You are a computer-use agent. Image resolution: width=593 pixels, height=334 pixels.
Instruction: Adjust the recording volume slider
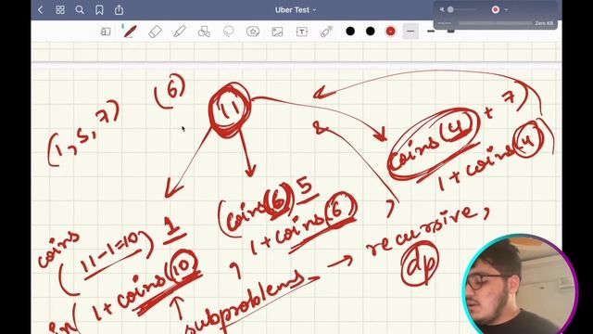pos(461,9)
